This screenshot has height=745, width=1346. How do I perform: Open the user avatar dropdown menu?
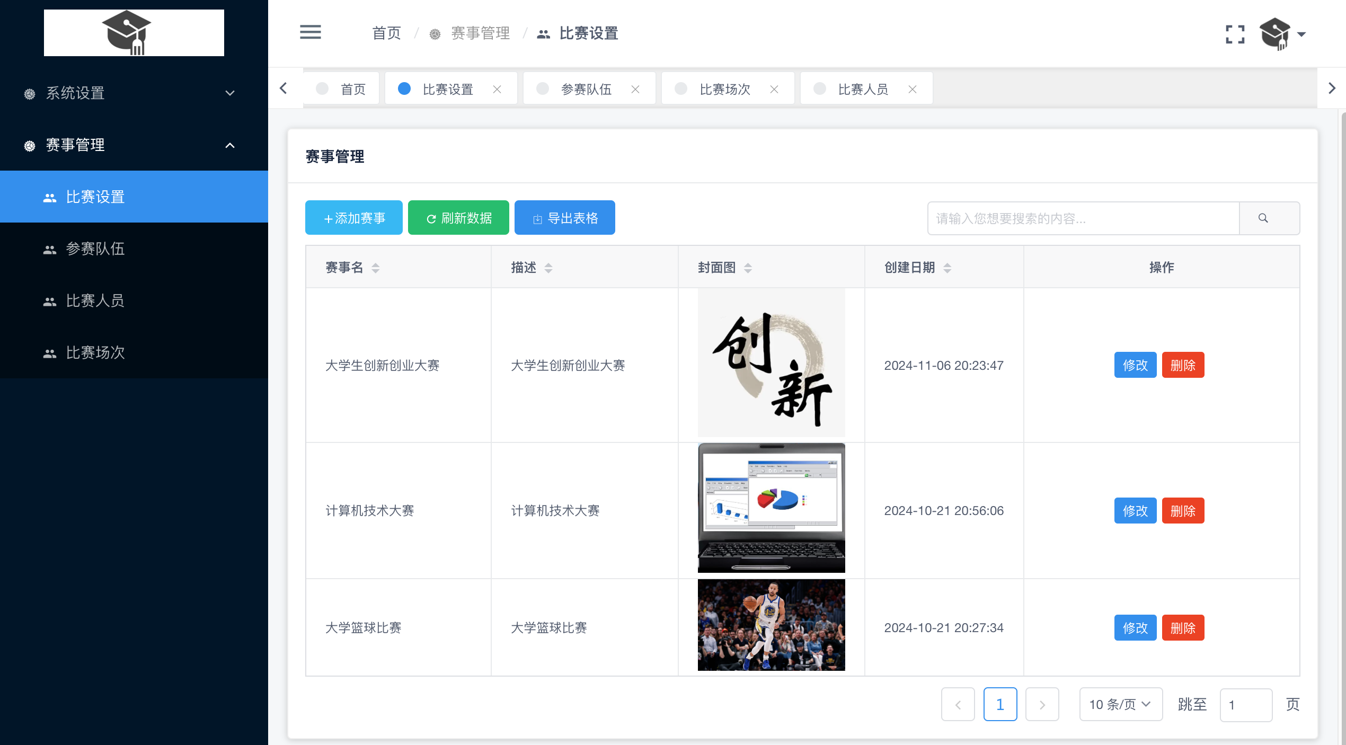pyautogui.click(x=1282, y=34)
